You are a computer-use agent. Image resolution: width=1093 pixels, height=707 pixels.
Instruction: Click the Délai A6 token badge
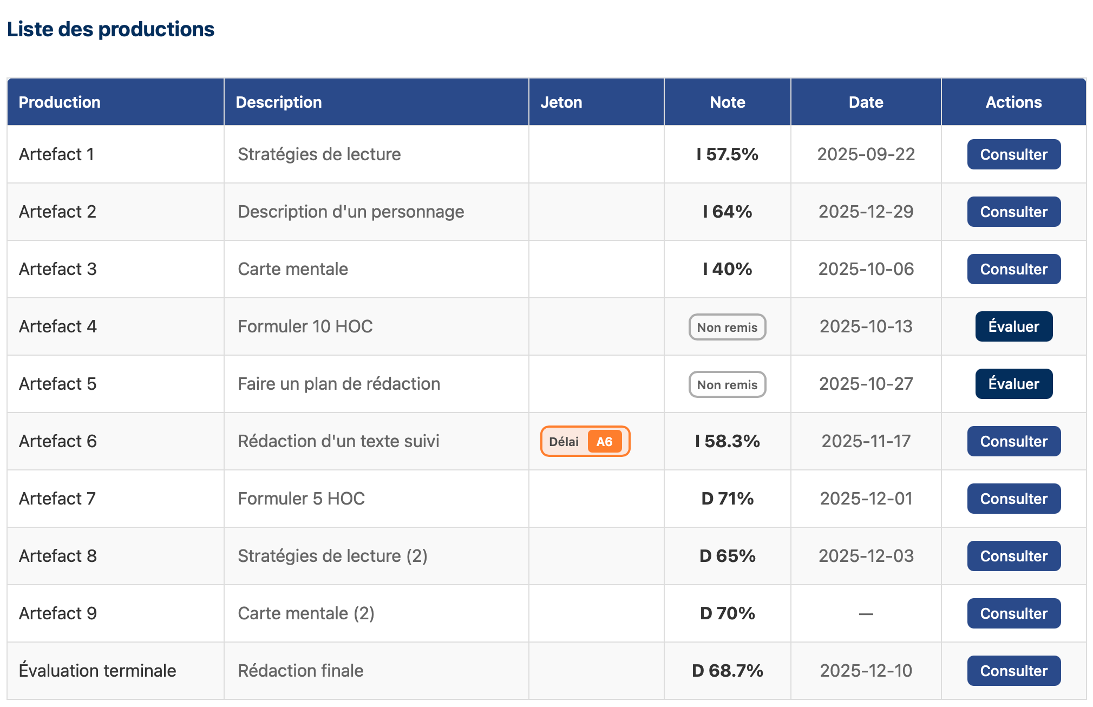(x=585, y=441)
